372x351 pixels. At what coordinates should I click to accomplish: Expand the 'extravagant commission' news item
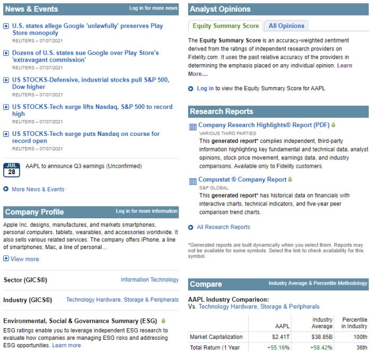pos(6,53)
